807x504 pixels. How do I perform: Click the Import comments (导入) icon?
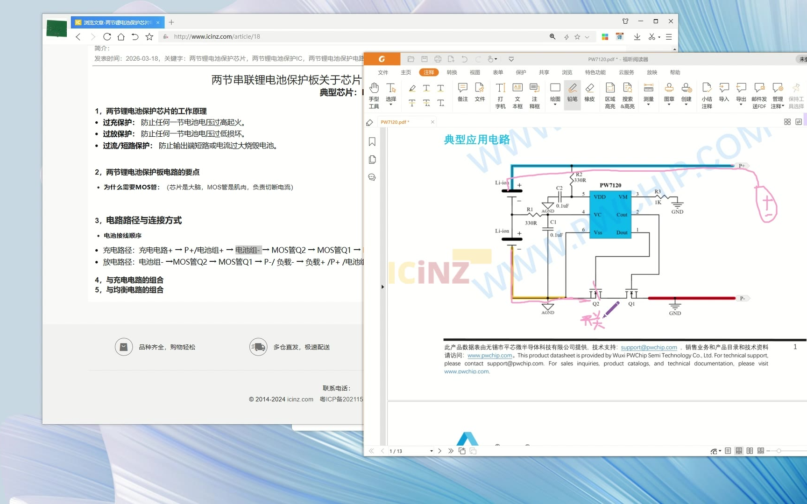[x=723, y=92]
